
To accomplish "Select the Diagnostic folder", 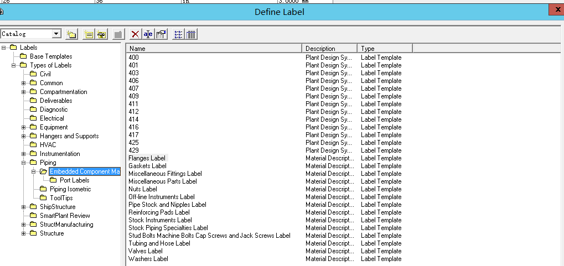I will coord(54,109).
